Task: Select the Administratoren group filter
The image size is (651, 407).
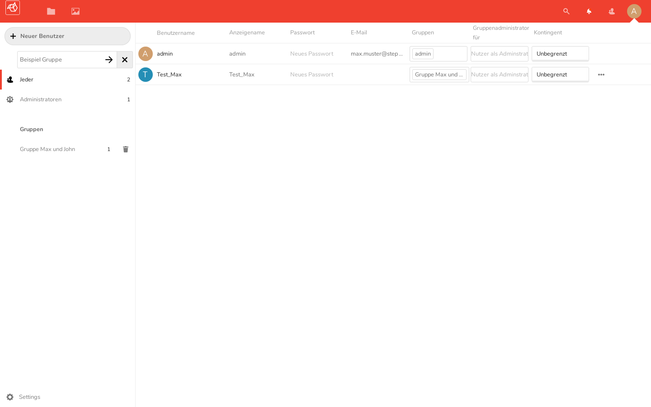Action: click(68, 99)
